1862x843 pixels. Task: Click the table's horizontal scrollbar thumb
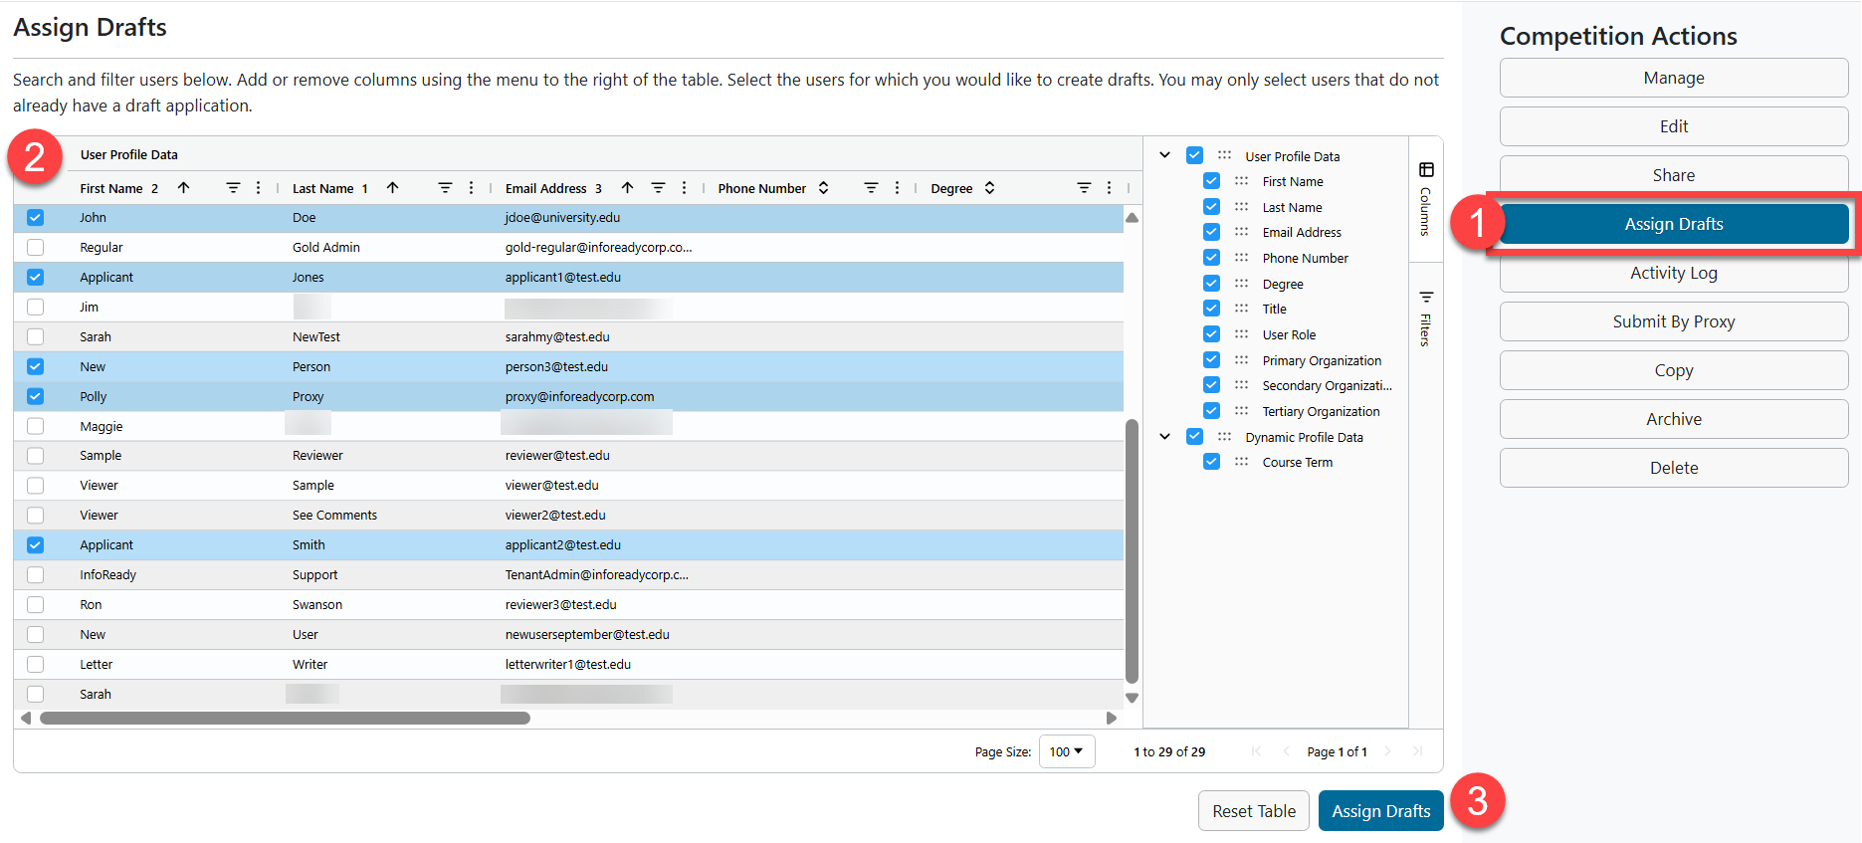285,718
